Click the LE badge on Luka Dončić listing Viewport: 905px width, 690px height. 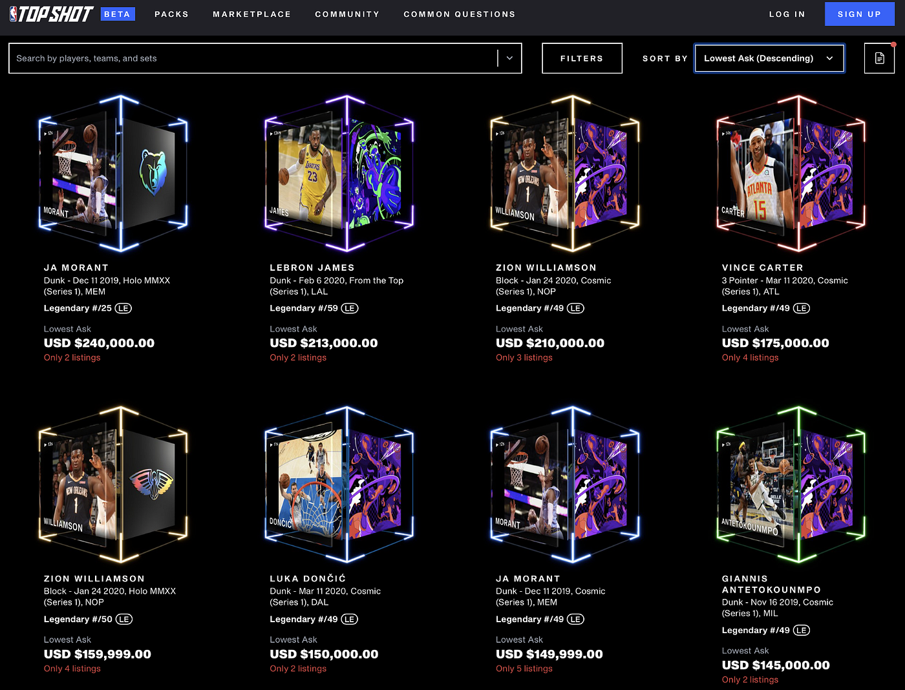click(349, 619)
